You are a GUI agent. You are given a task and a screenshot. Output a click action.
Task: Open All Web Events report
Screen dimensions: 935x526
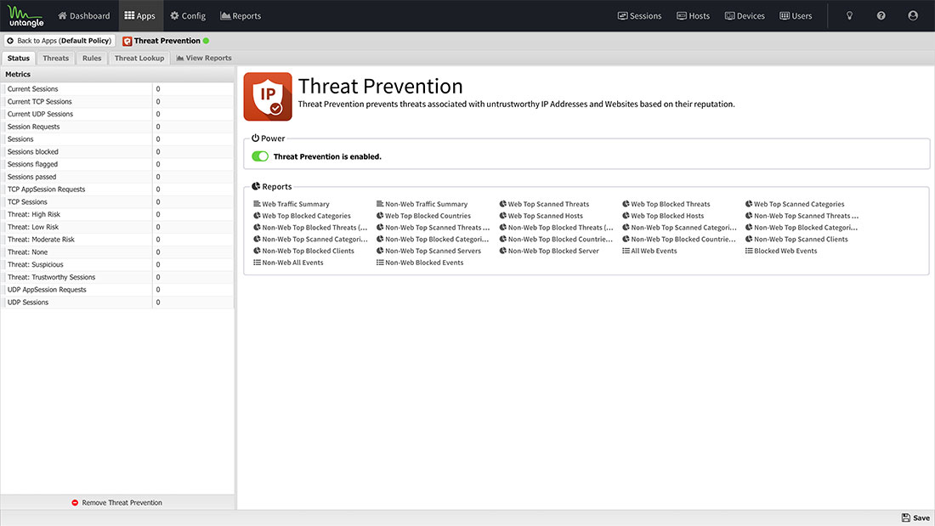649,251
